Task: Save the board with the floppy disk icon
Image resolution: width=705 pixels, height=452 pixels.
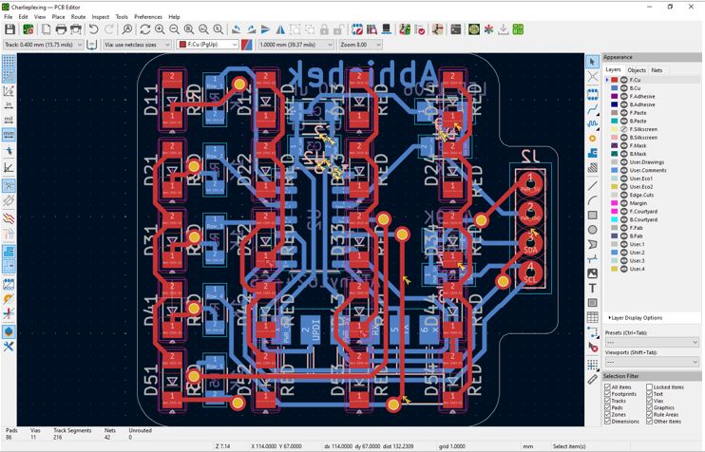Action: click(x=10, y=29)
